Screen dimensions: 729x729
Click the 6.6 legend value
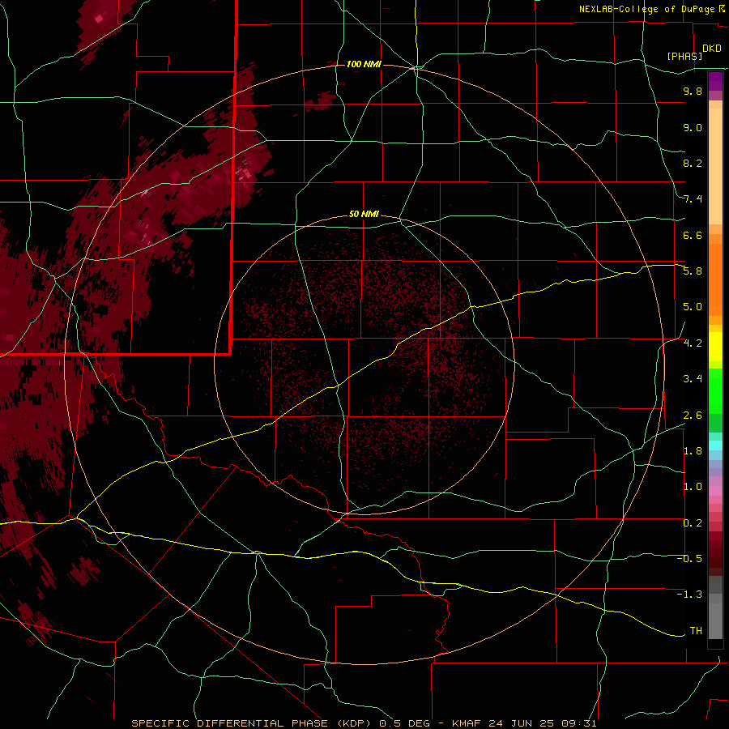(x=693, y=235)
